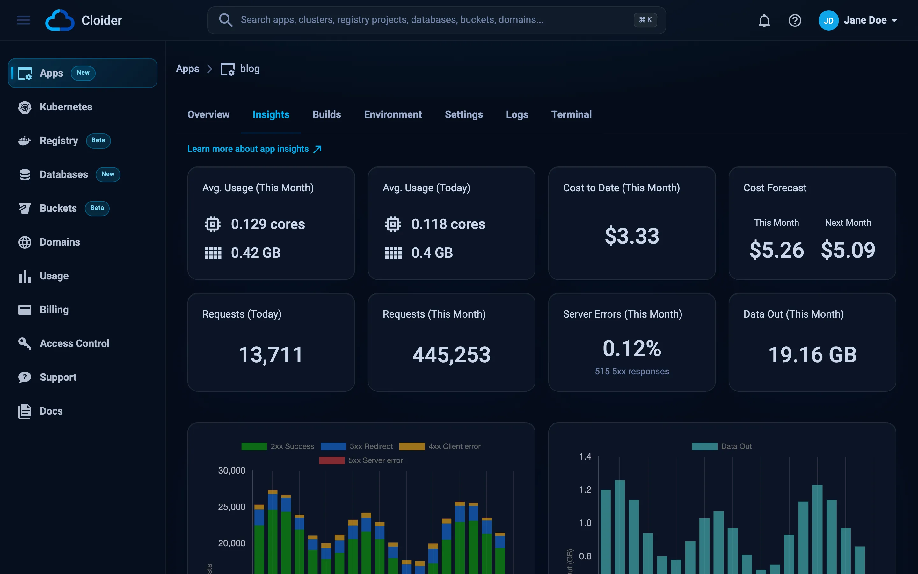Click the 445,253 monthly requests value
918x574 pixels.
coord(451,355)
